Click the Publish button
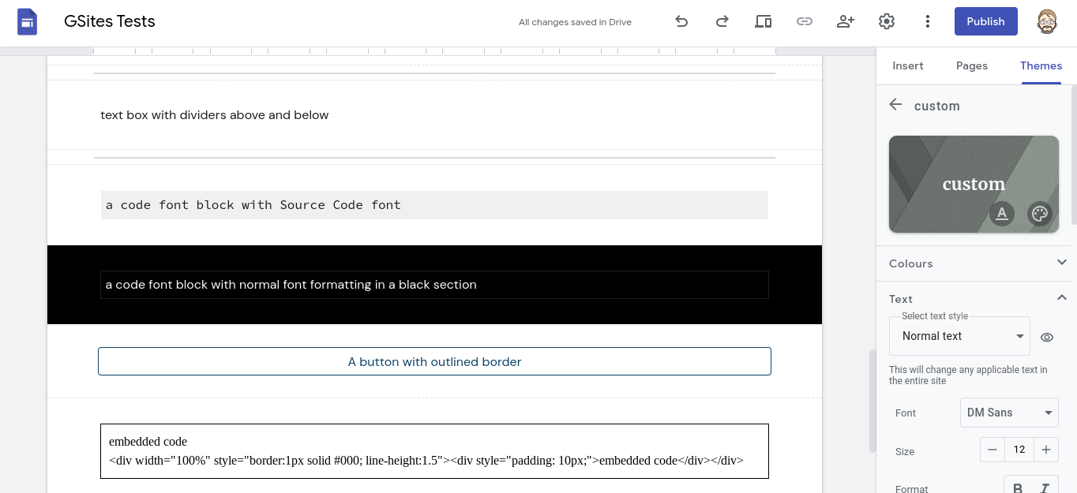The height and width of the screenshot is (493, 1077). click(x=985, y=21)
